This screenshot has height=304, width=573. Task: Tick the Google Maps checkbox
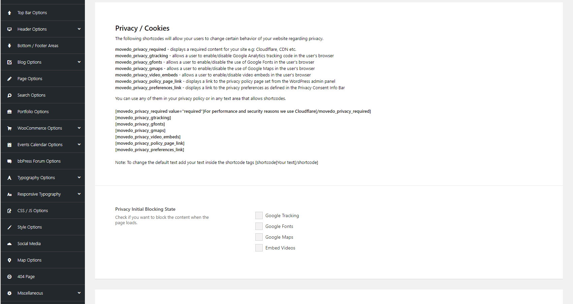click(259, 237)
